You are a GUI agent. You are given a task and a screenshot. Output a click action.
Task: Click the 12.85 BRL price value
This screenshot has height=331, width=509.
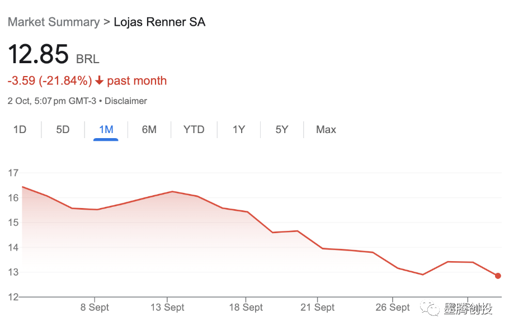(x=38, y=54)
